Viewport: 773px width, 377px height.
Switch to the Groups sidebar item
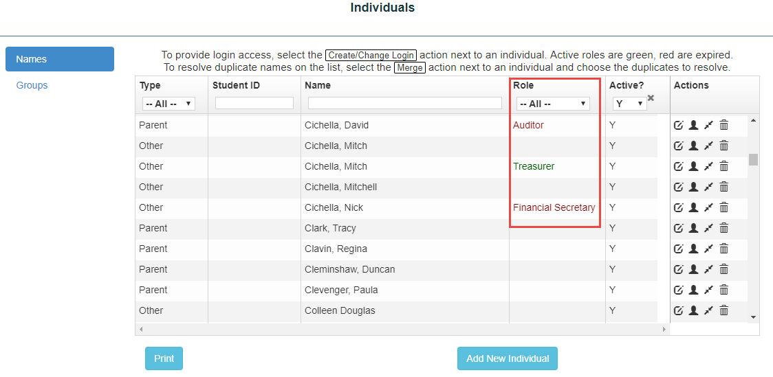[32, 85]
